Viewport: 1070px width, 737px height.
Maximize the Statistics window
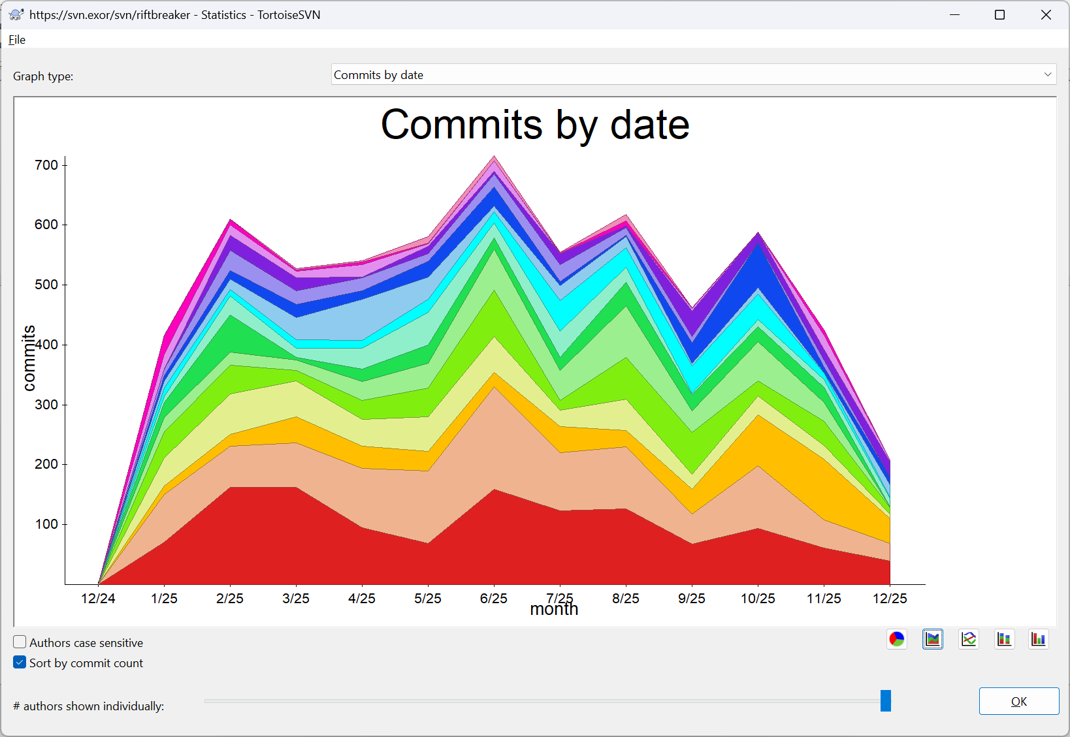coord(999,14)
